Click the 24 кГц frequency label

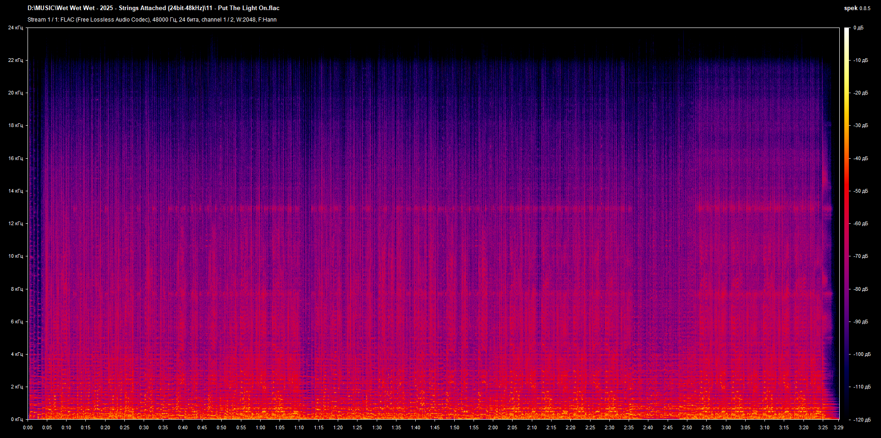[16, 28]
